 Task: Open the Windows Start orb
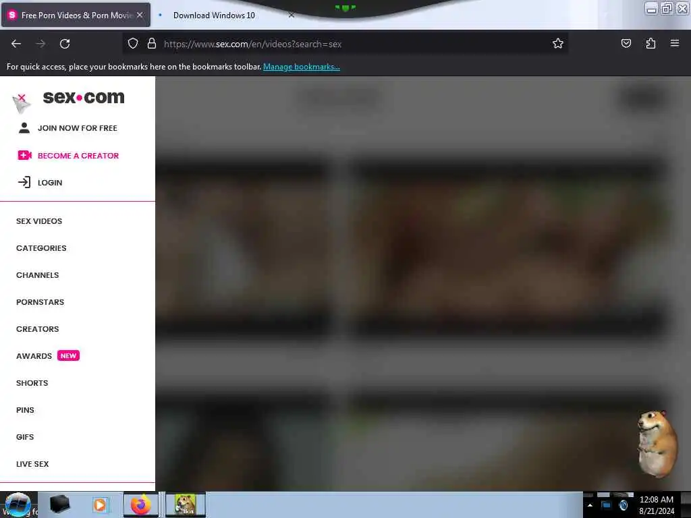[18, 505]
